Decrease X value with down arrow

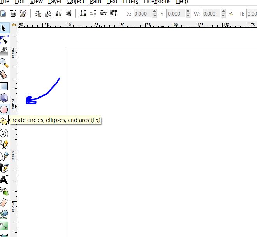(x=154, y=16)
